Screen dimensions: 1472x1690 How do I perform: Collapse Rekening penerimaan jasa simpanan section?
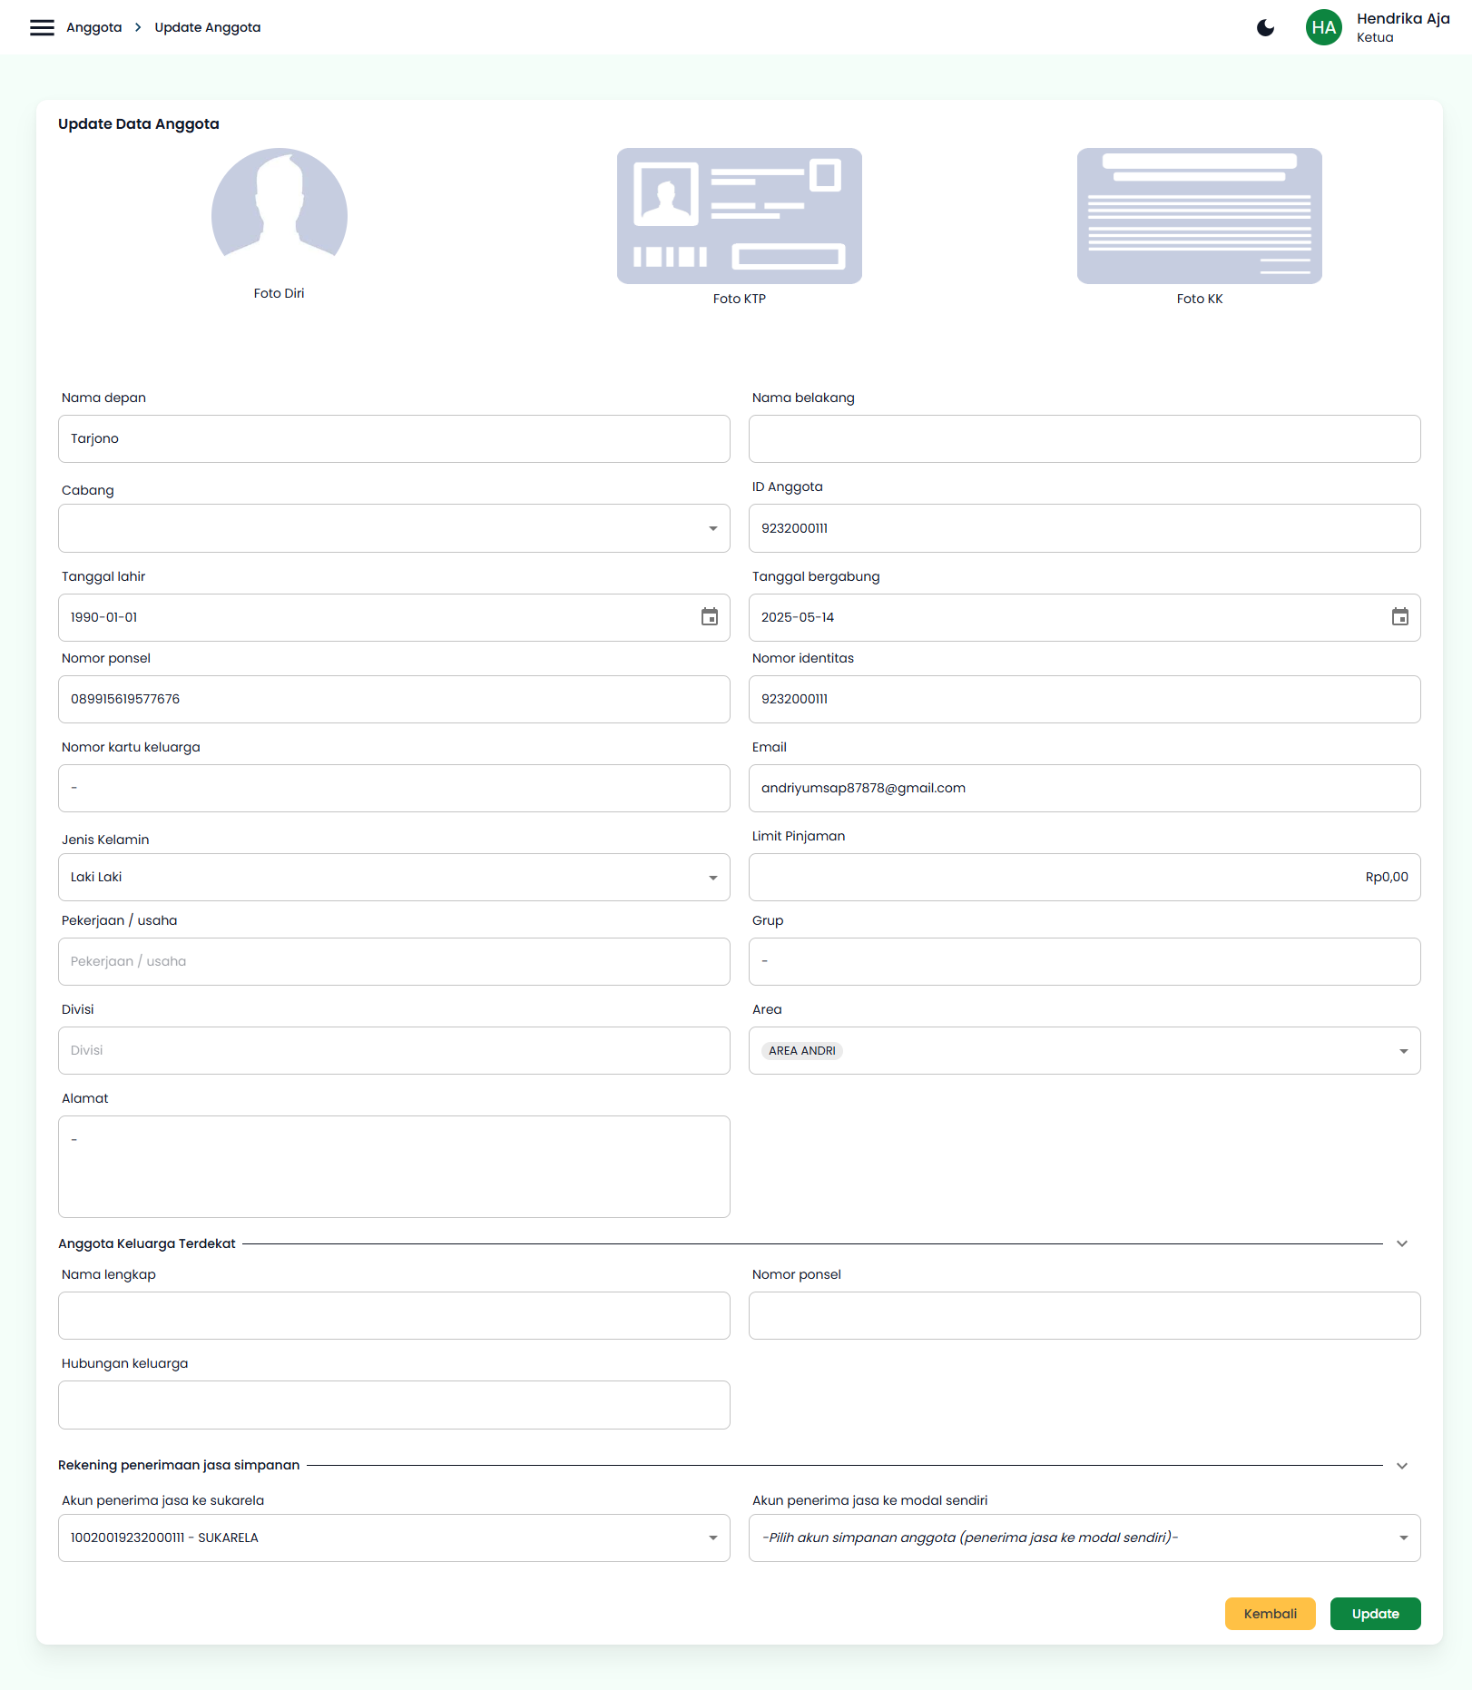coord(1401,1466)
